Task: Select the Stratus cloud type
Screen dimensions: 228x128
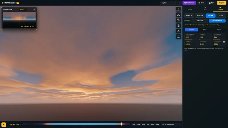Action: pos(200,16)
